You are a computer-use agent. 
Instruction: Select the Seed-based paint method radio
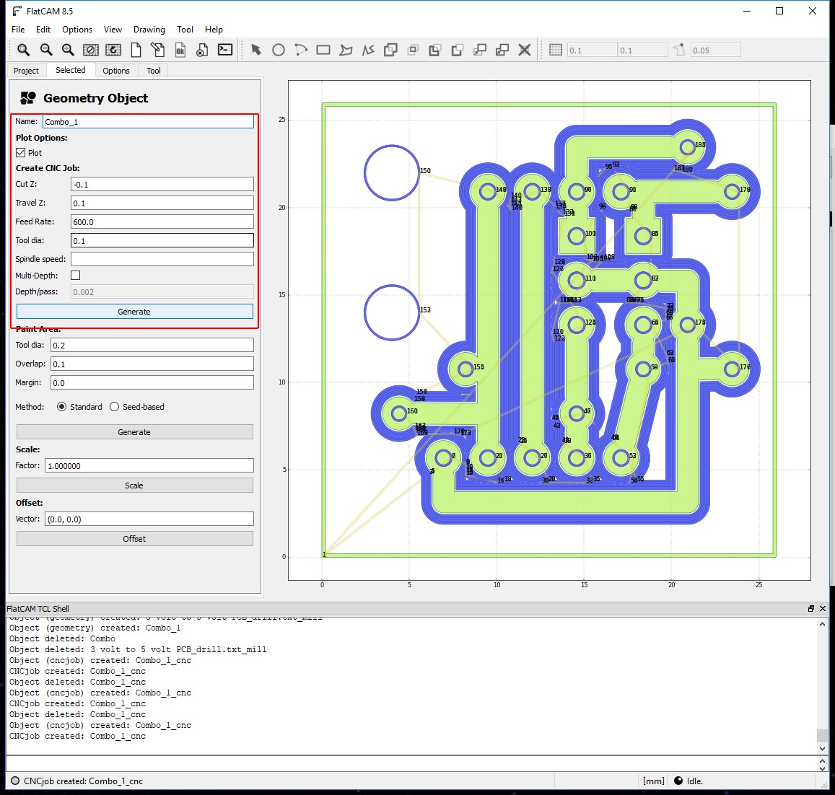pyautogui.click(x=115, y=407)
